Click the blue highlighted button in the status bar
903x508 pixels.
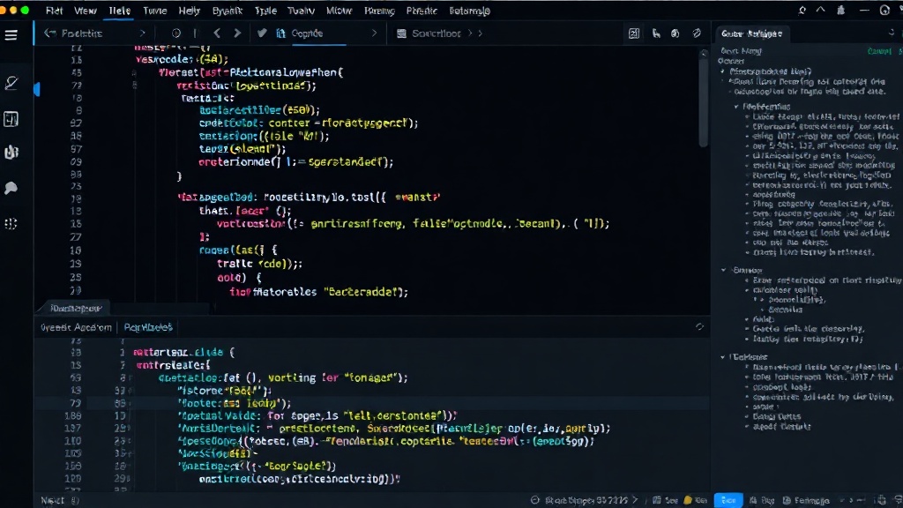[728, 500]
